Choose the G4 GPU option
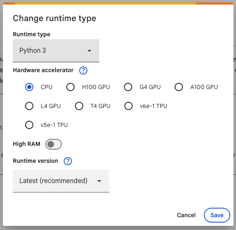Image resolution: width=236 pixels, height=230 pixels. pos(128,87)
